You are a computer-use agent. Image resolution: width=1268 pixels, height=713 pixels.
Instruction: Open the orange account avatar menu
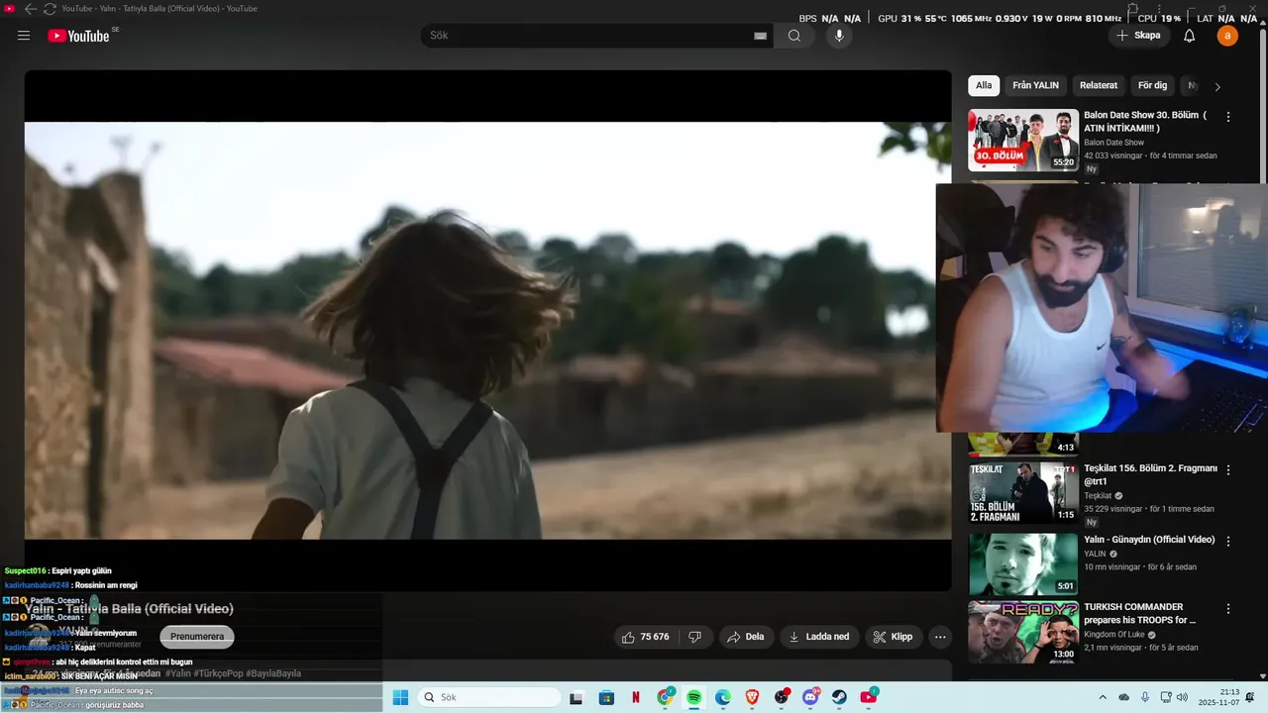click(x=1227, y=36)
